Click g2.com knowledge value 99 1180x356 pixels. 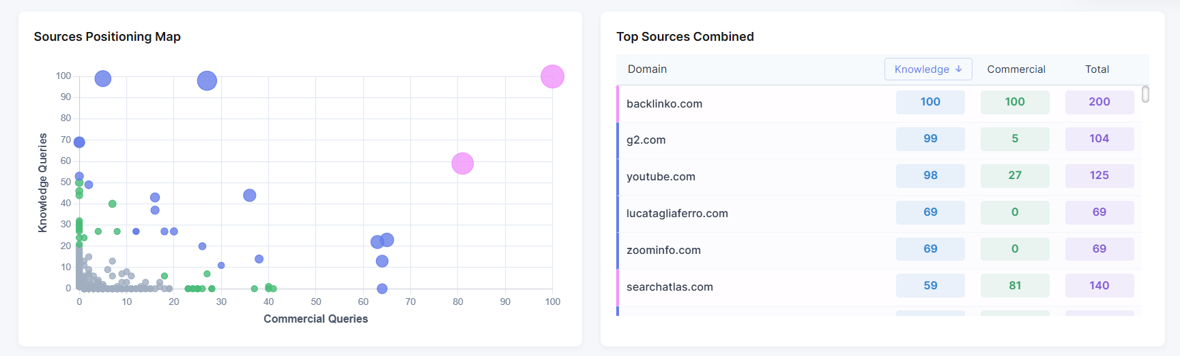(930, 139)
